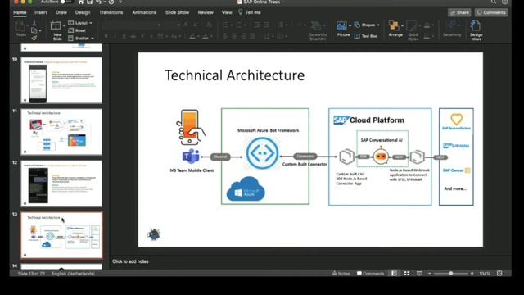The height and width of the screenshot is (295, 524).
Task: Insert a Text Box
Action: point(366,36)
